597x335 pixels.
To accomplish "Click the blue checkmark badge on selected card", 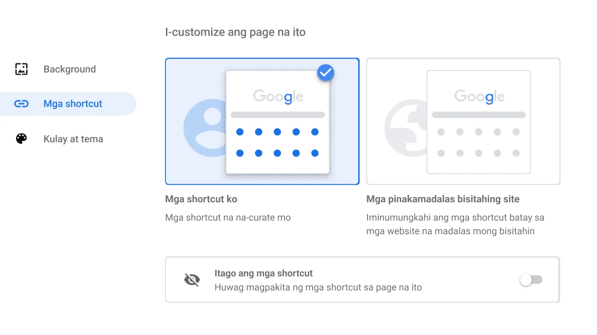I will (x=325, y=73).
